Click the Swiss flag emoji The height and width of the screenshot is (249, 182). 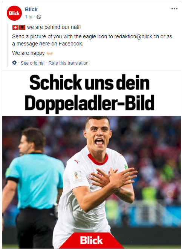[x=15, y=28]
